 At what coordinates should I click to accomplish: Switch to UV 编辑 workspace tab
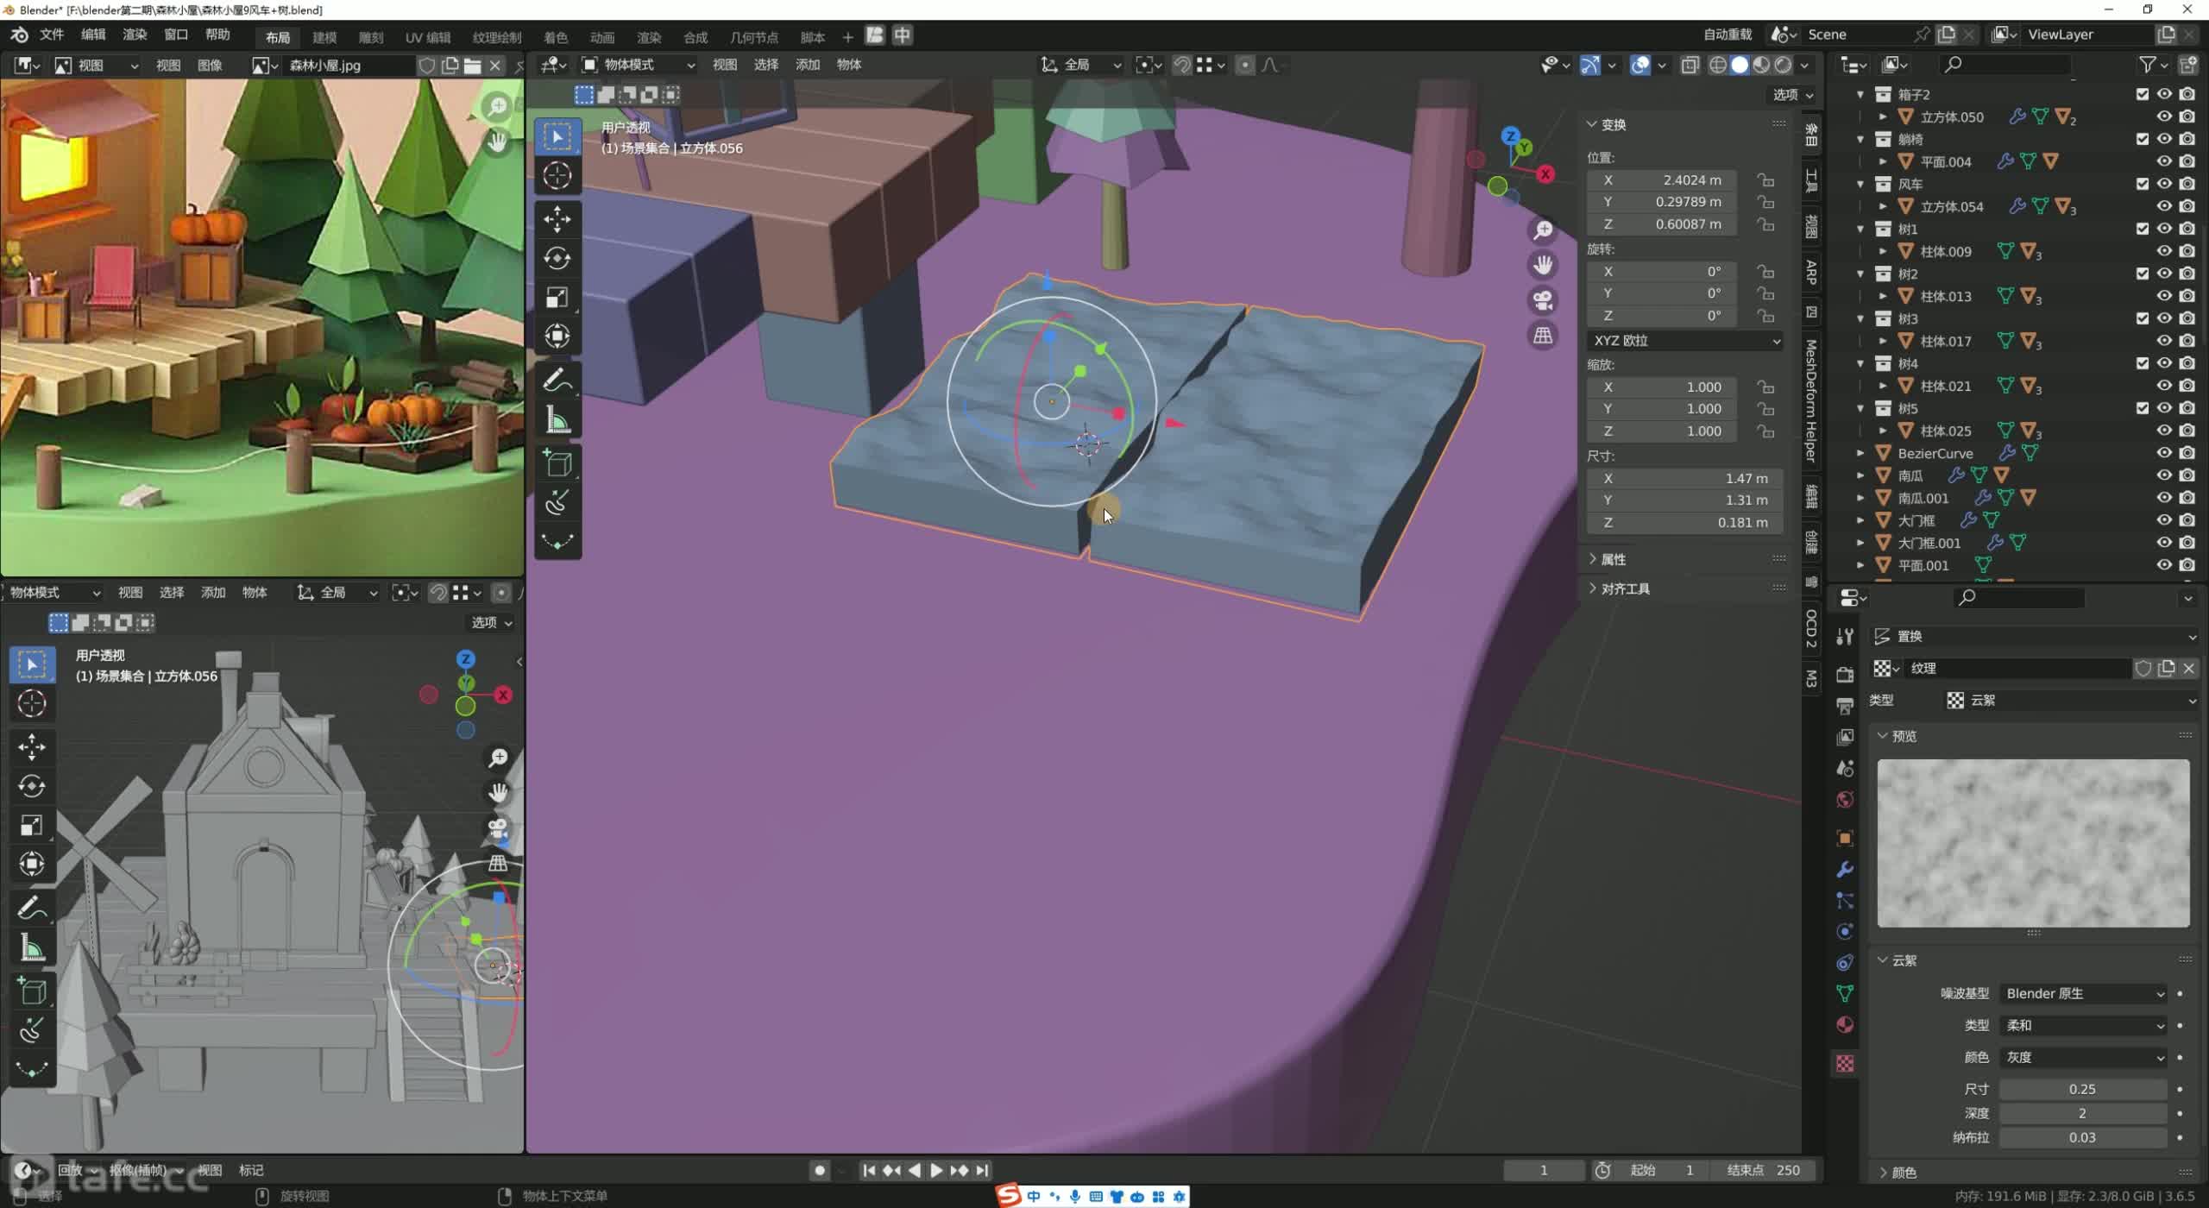[x=428, y=37]
